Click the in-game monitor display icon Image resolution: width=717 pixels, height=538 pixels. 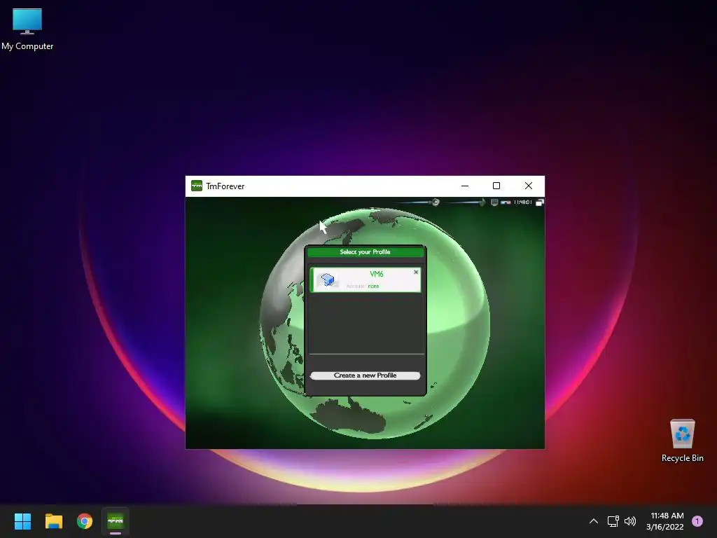pos(494,202)
